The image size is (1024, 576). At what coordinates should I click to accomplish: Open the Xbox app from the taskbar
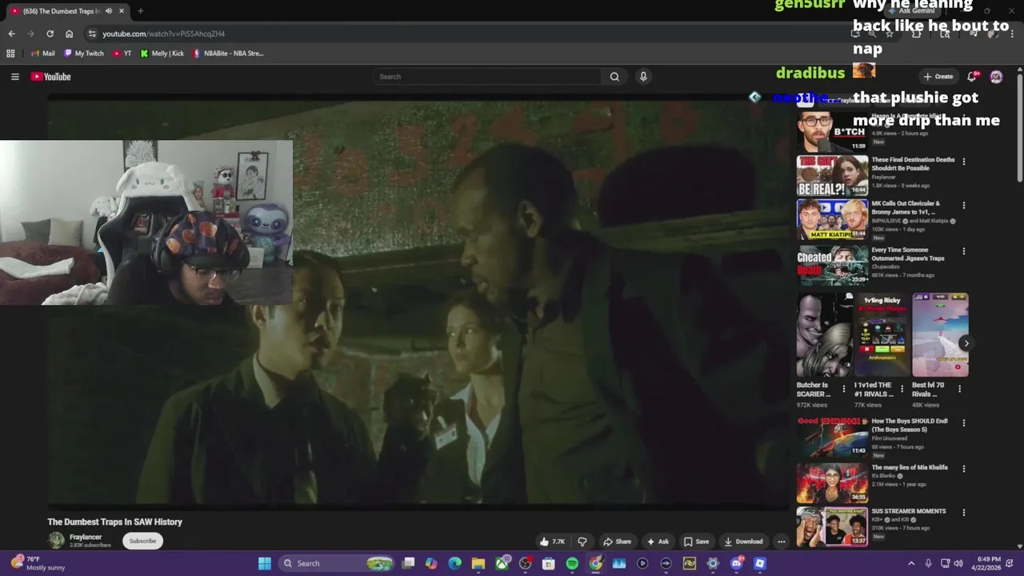pos(502,563)
